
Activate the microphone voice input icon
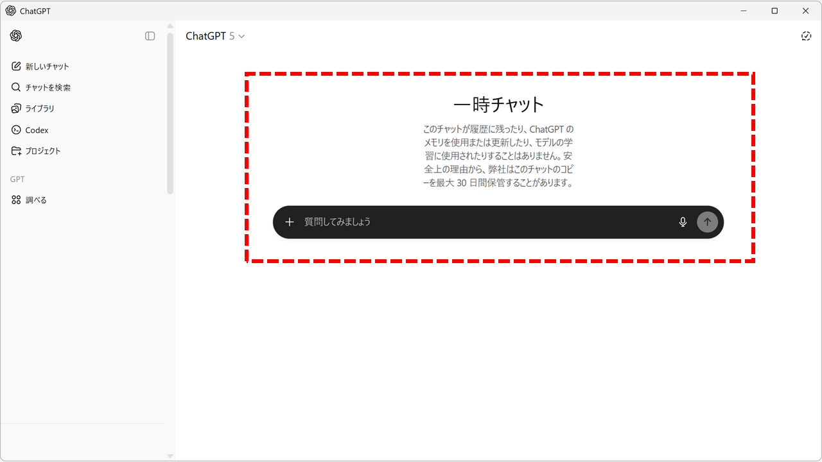(x=683, y=222)
